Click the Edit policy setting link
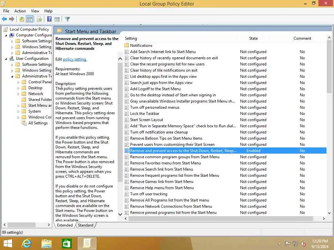 (x=75, y=59)
